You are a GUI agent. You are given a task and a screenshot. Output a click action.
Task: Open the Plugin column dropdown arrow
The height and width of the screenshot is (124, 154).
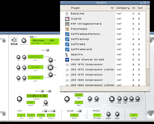[112, 8]
